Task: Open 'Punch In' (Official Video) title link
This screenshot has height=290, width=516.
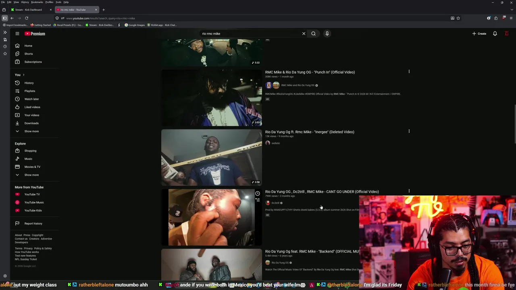Action: pyautogui.click(x=310, y=72)
